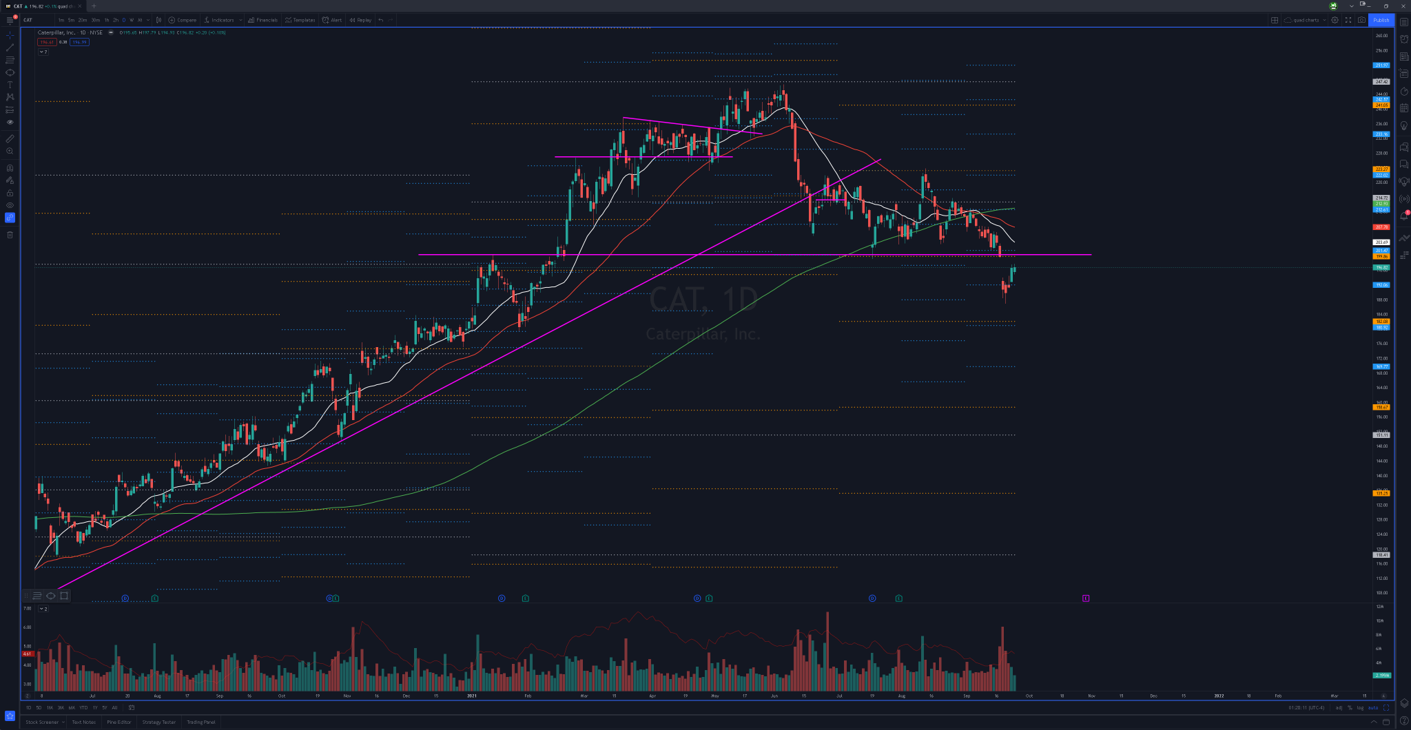Toggle log scale
Screen dimensions: 1411x730
(1360, 707)
